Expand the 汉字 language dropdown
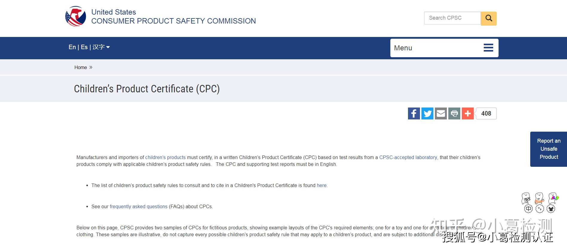The image size is (567, 249). tap(101, 47)
